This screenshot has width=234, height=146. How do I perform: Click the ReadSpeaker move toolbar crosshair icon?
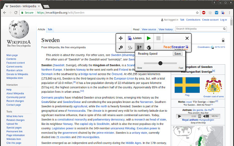pos(121,38)
